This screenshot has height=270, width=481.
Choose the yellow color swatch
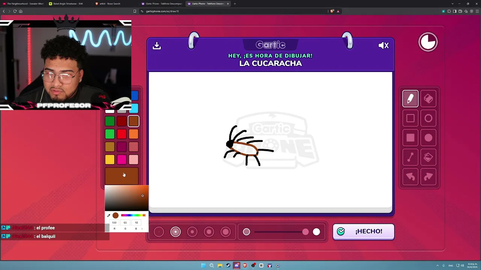click(110, 160)
